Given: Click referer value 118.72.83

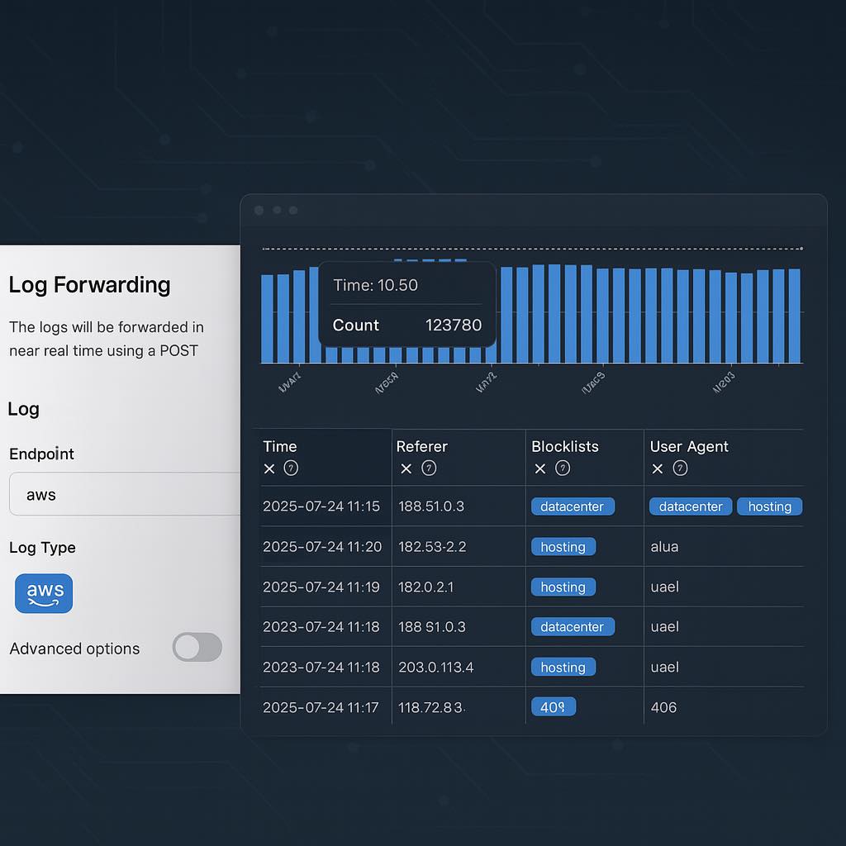Looking at the screenshot, I should pyautogui.click(x=431, y=707).
